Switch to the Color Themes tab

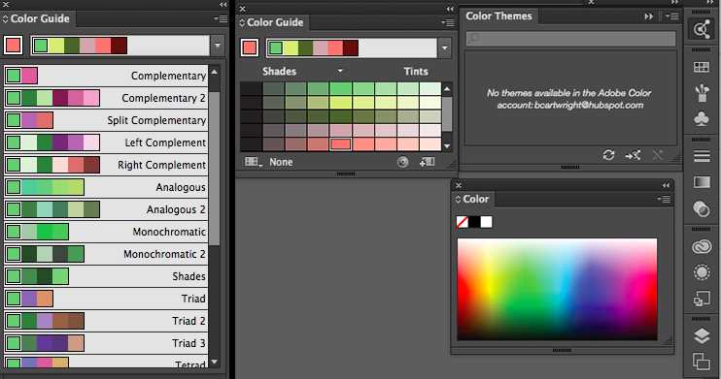[498, 16]
